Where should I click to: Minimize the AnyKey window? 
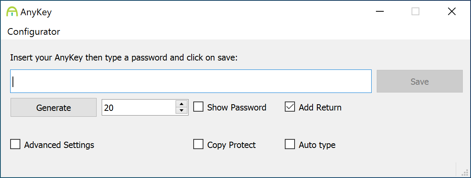379,12
